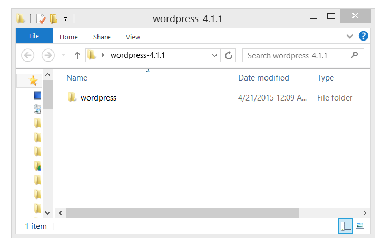This screenshot has height=249, width=383.
Task: Close the wordpress-4.1.1 window
Action: pos(356,16)
